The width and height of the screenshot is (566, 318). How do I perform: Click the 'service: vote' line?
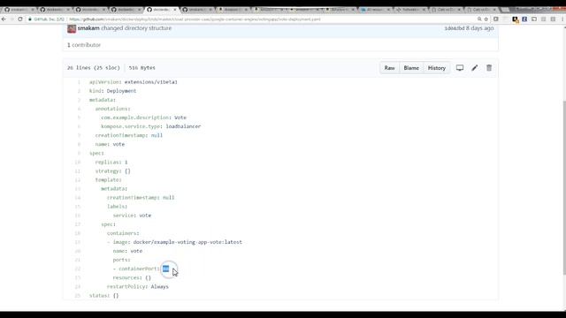pyautogui.click(x=132, y=216)
